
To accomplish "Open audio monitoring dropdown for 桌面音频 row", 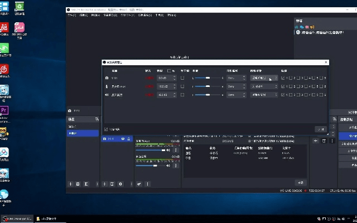I will pyautogui.click(x=263, y=95).
